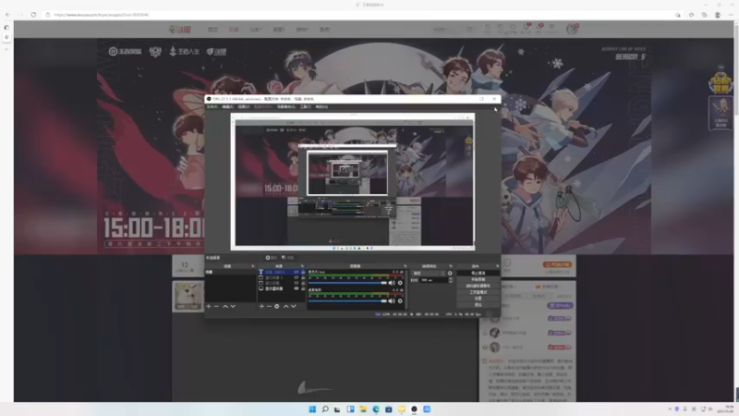Open 帮助 menu in OBS
The width and height of the screenshot is (739, 416).
pyautogui.click(x=321, y=106)
